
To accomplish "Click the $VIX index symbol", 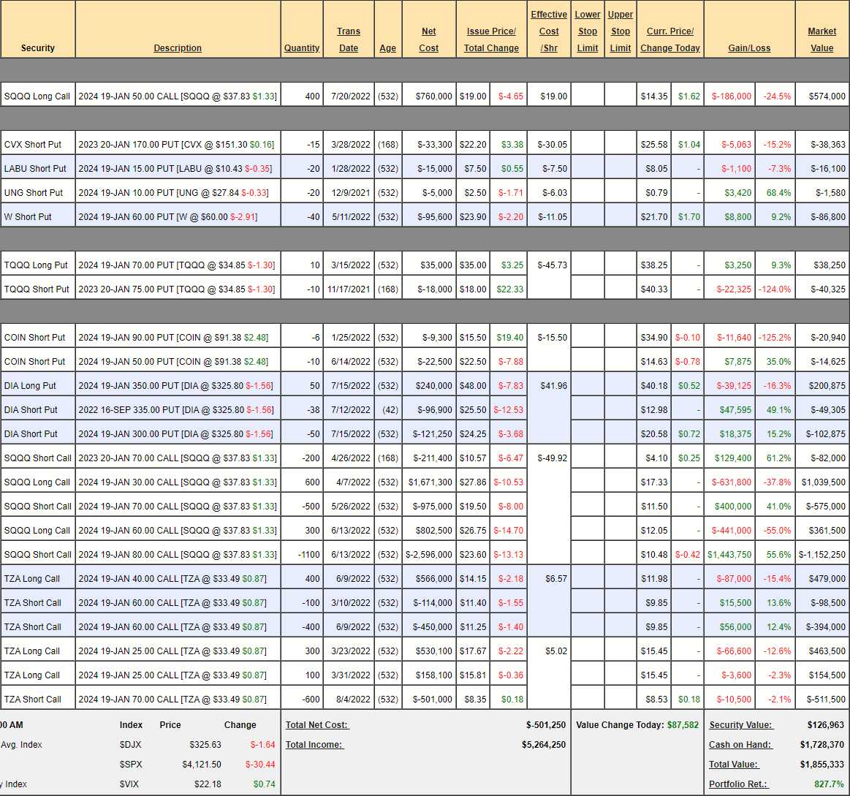I will pos(130,784).
